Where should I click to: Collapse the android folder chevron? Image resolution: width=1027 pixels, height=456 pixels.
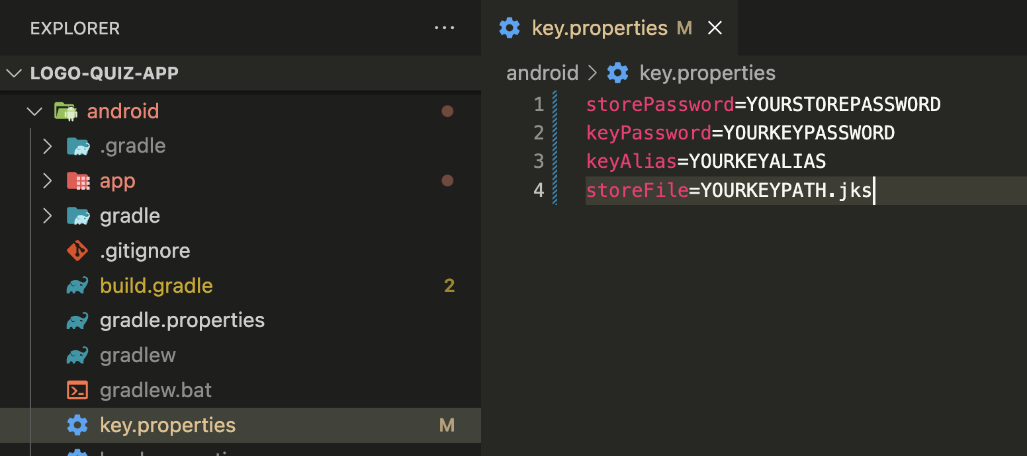click(x=35, y=111)
